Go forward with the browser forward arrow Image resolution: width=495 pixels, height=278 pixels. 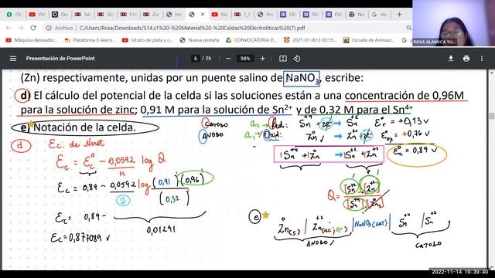pyautogui.click(x=21, y=28)
